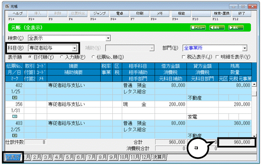Image resolution: width=263 pixels, height=166 pixels.
Task: Click the 元帳 window title icon
Action: pyautogui.click(x=7, y=7)
